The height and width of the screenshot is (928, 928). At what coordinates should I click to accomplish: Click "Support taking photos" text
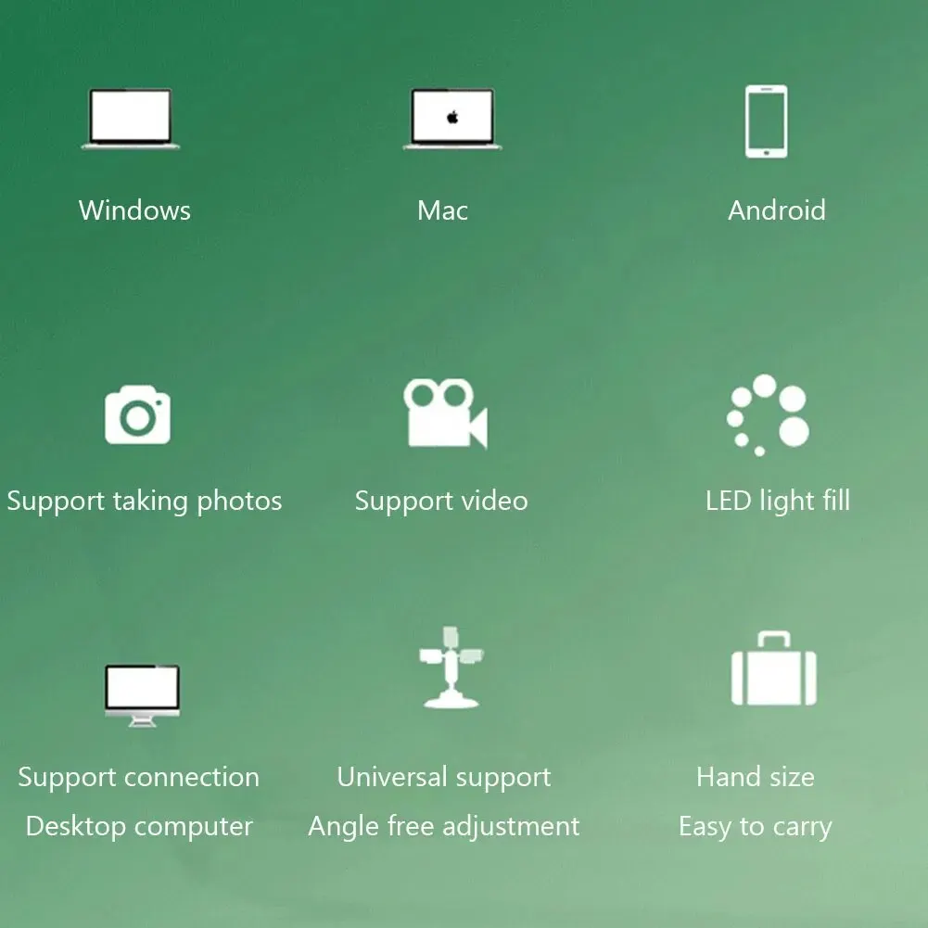click(x=145, y=502)
